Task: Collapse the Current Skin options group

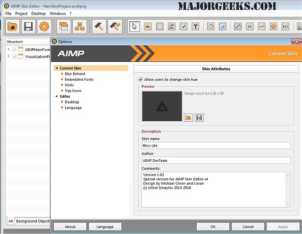Action: pos(56,68)
